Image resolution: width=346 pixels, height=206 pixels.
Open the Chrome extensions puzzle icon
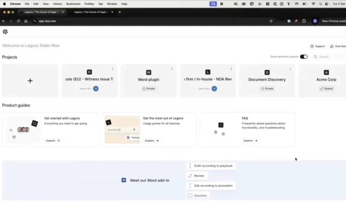[304, 21]
